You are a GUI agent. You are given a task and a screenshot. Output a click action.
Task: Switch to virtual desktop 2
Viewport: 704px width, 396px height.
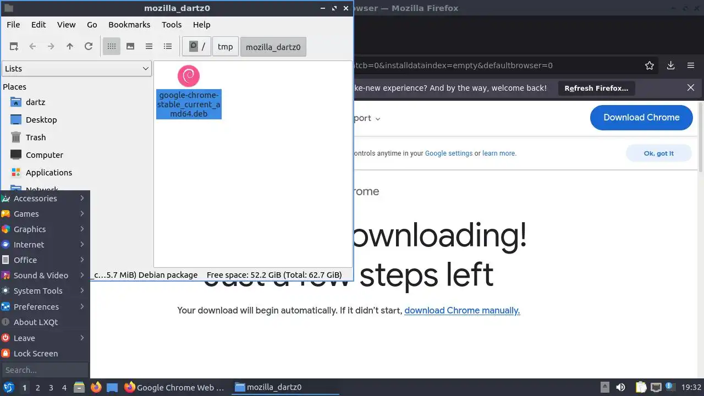37,388
